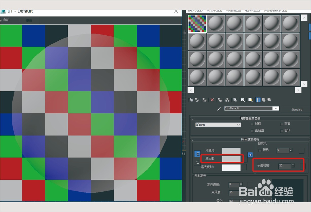Screen dimensions: 311x212
Task: Click the self-illumination value field
Action: pos(283,150)
